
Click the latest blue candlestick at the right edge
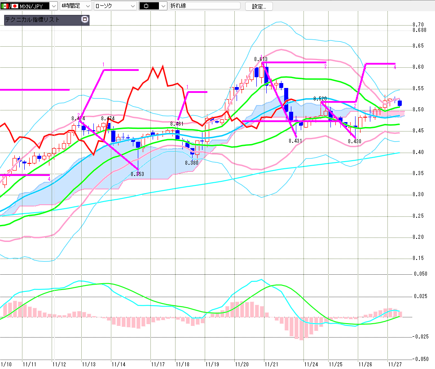(x=400, y=103)
